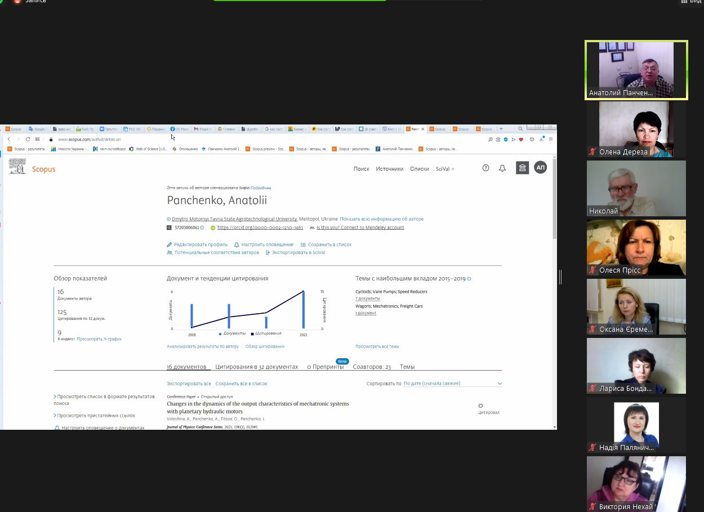Open Источники in Scopus navigation
The height and width of the screenshot is (512, 704).
click(x=390, y=169)
